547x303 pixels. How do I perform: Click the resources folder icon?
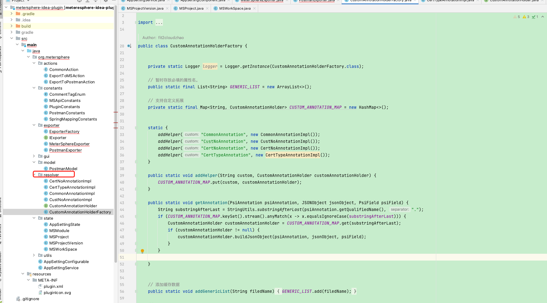(x=29, y=274)
